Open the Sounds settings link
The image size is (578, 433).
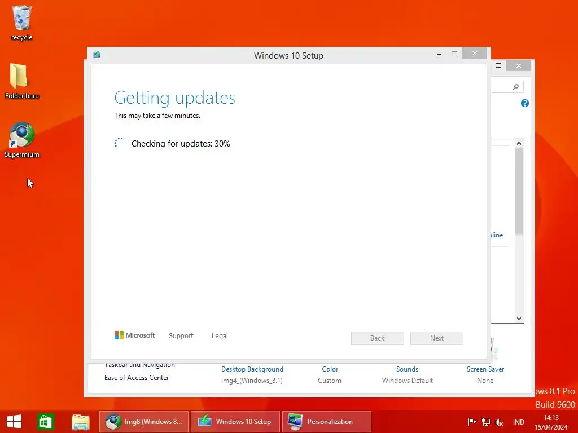coord(408,369)
